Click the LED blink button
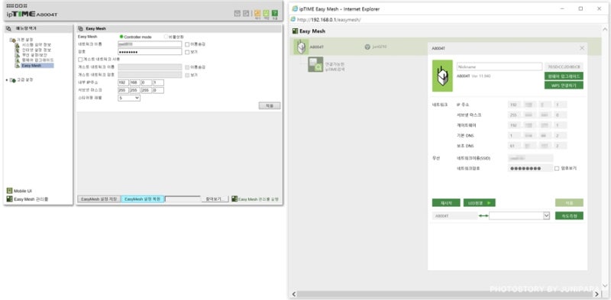The height and width of the screenshot is (300, 611). tap(480, 202)
